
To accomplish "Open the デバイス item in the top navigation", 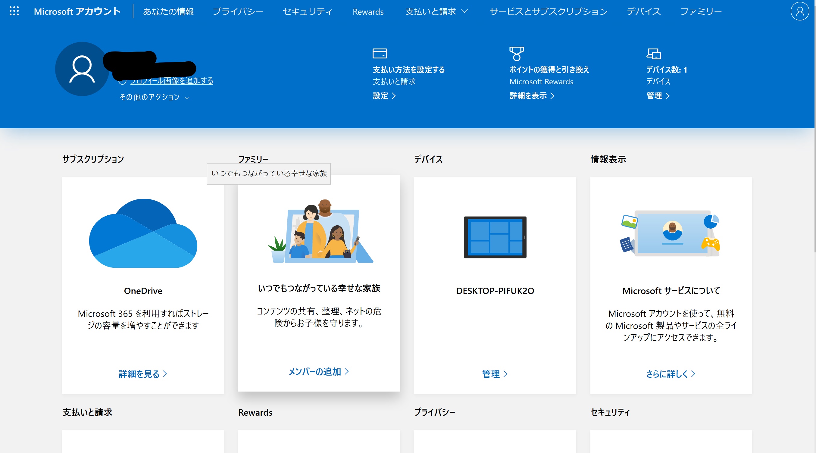I will (643, 12).
